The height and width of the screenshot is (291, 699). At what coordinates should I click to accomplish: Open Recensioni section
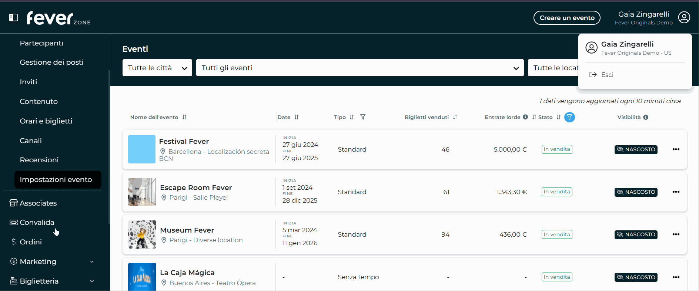(39, 160)
